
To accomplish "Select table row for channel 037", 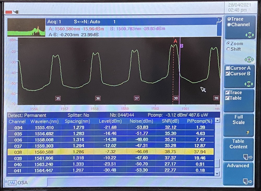I will [x=111, y=146].
